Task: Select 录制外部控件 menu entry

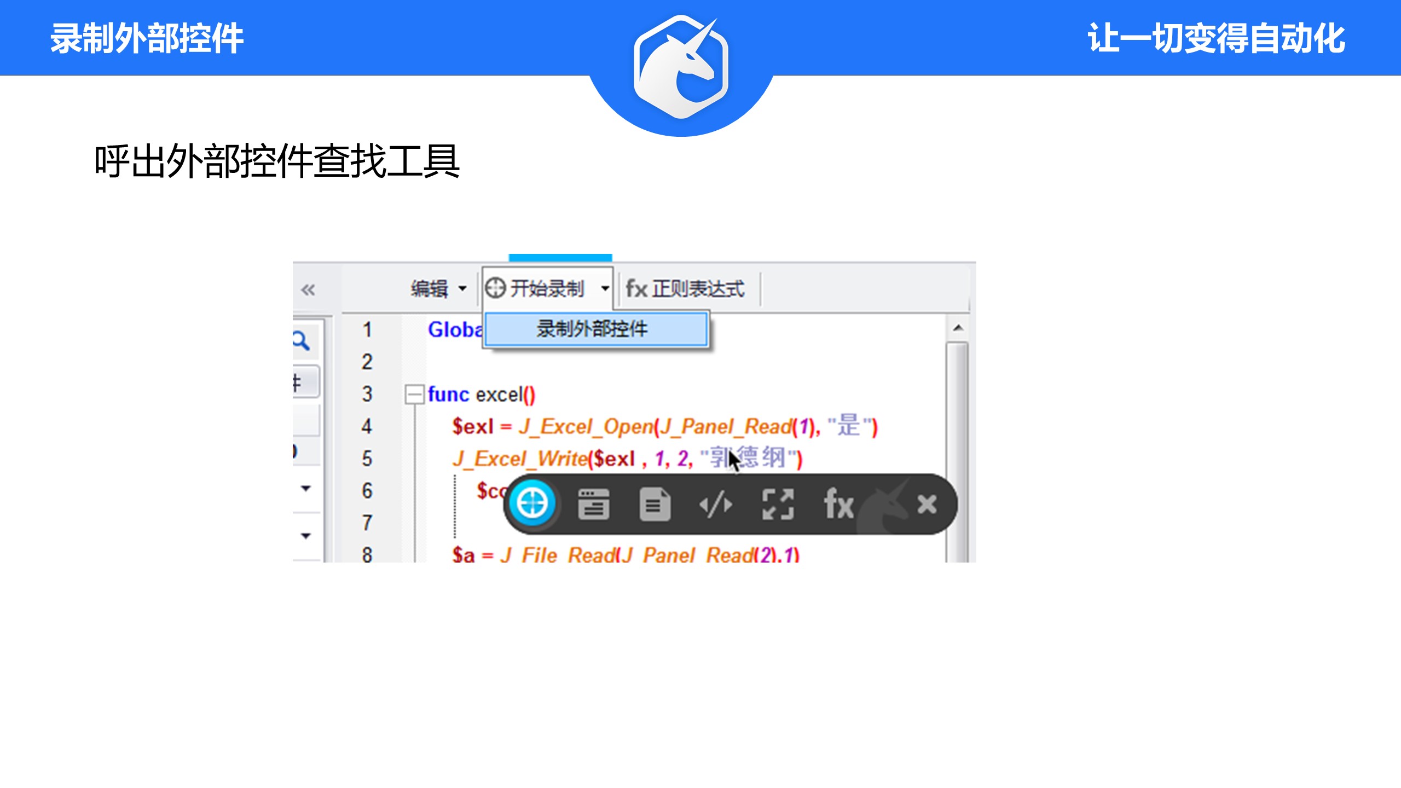Action: tap(595, 329)
